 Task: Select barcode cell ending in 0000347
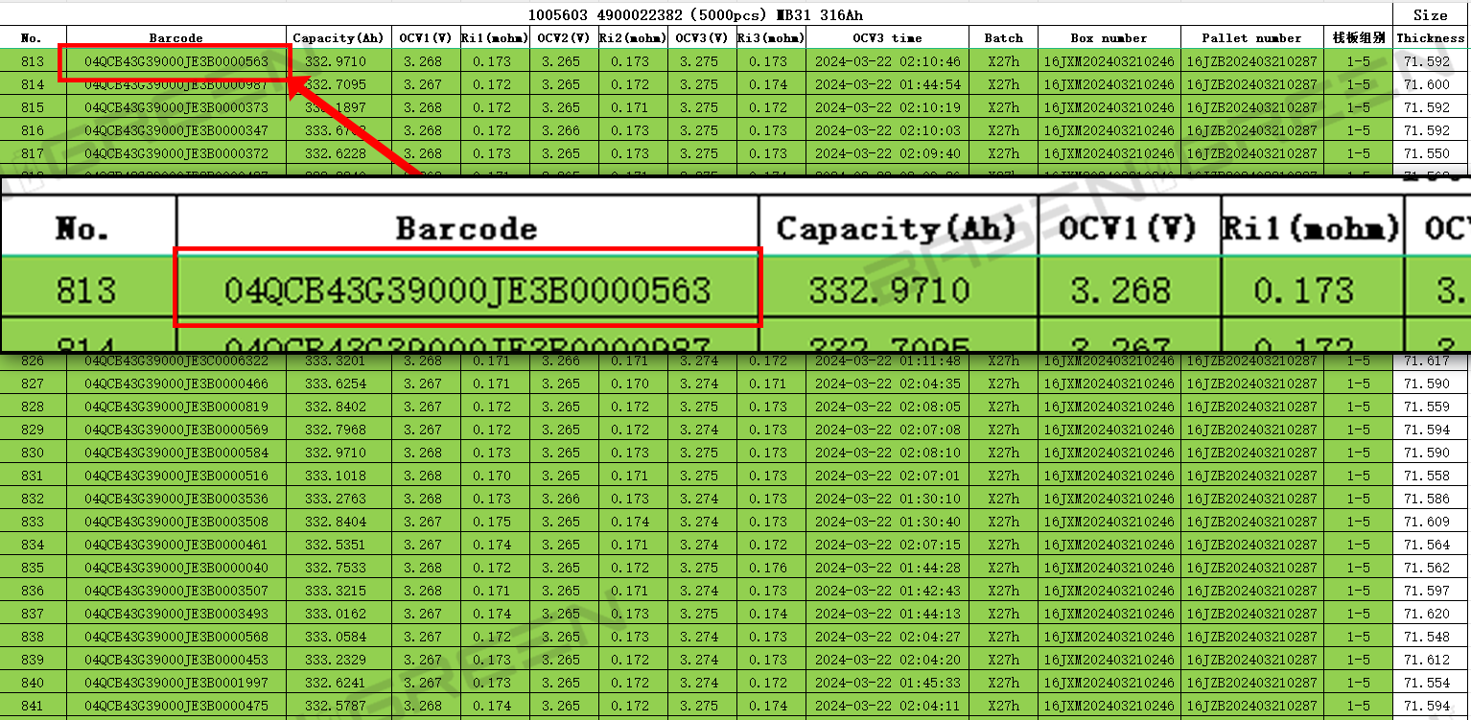pos(176,130)
